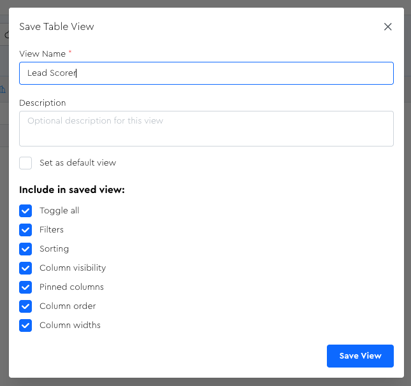Image resolution: width=411 pixels, height=386 pixels.
Task: Click the 'Toggle all' label text
Action: [59, 211]
